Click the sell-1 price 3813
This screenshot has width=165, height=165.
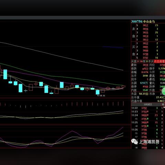145,40
